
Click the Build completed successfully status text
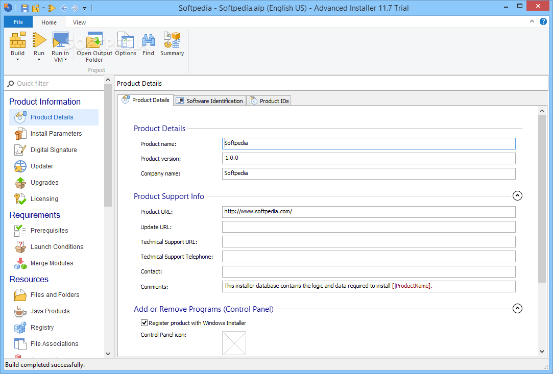45,365
